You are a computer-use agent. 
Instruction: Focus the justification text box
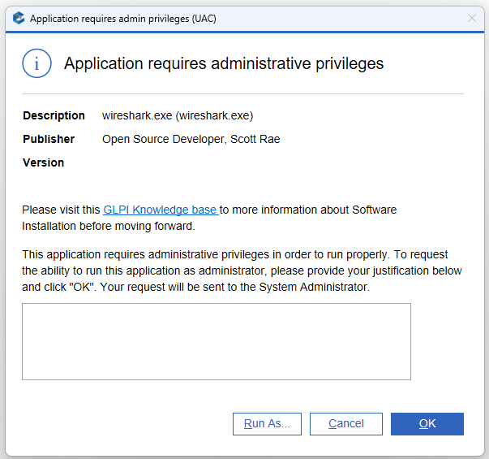coord(217,341)
